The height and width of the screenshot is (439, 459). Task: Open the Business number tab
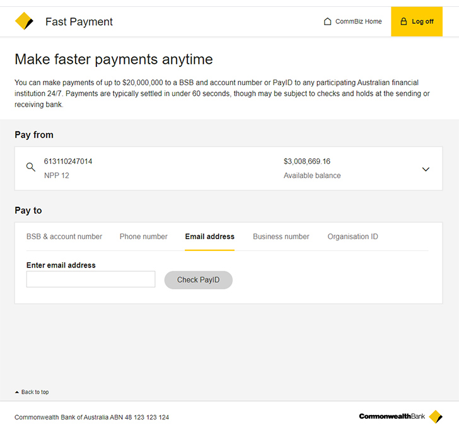pyautogui.click(x=281, y=237)
